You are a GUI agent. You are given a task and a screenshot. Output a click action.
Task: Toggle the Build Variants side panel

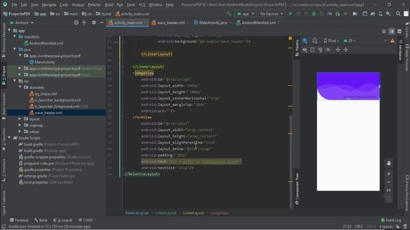4,107
